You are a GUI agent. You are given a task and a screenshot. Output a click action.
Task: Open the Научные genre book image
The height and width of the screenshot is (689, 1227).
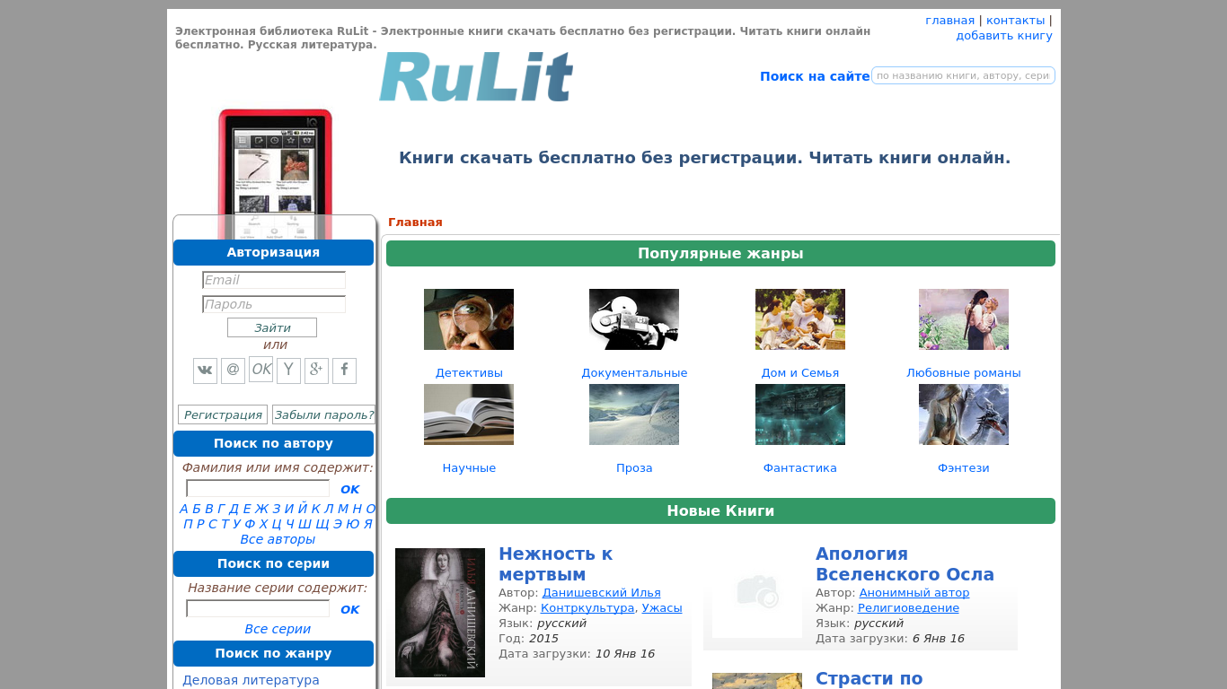[x=469, y=414]
